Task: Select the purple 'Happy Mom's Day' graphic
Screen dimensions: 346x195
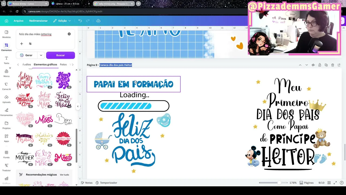Action: pos(63,80)
